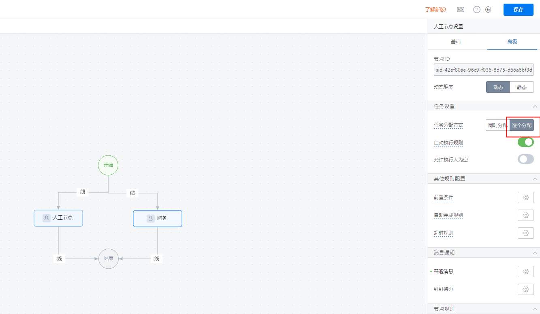
Task: Switch to the 高级 tab
Action: point(512,42)
